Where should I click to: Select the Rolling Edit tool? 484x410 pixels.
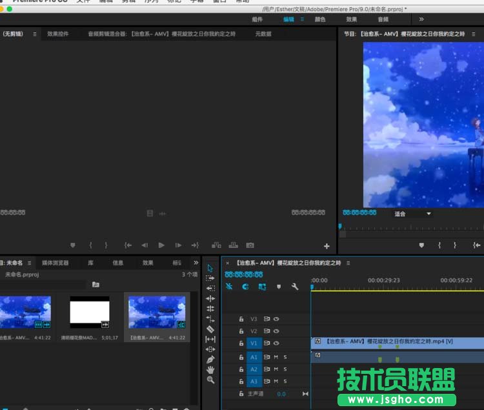point(210,309)
